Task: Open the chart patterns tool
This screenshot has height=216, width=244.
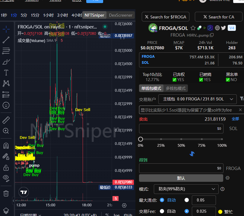Action: click(6, 83)
